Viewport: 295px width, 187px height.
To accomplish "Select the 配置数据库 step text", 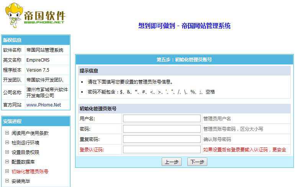I will pyautogui.click(x=23, y=162).
